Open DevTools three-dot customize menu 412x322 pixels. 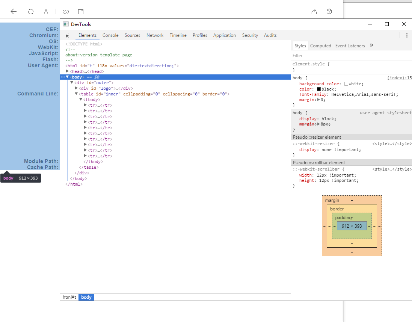point(406,35)
